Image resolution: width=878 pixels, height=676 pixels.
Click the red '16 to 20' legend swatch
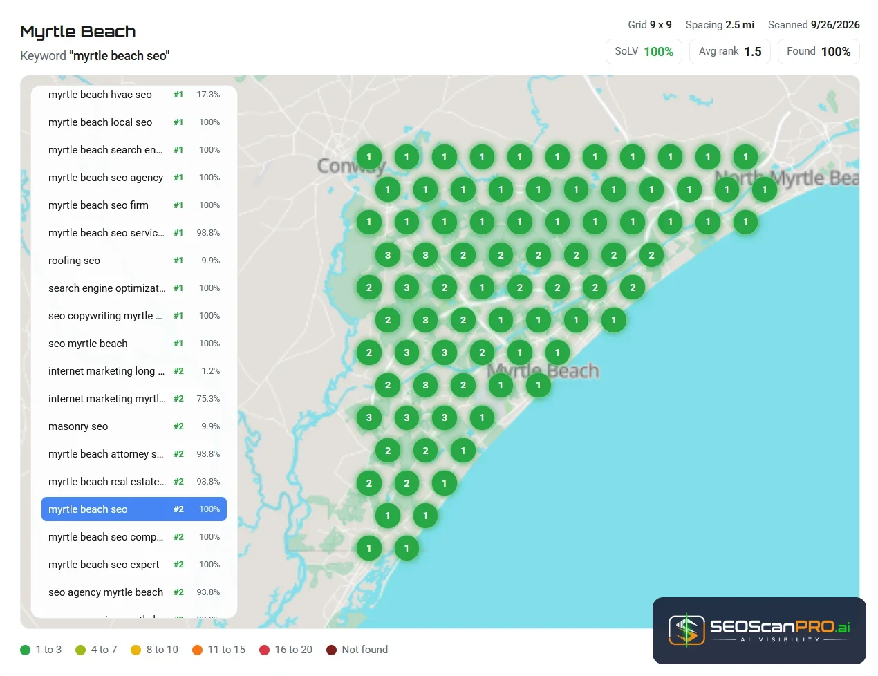[264, 650]
